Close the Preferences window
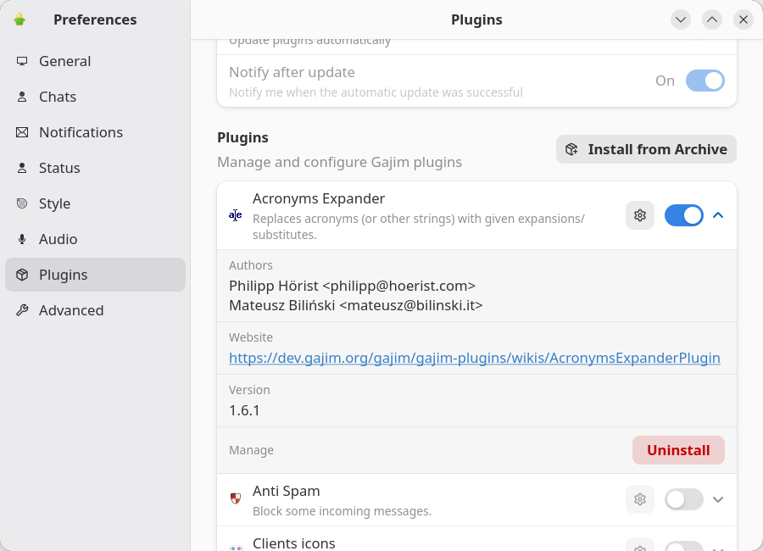Viewport: 763px width, 551px height. [744, 19]
